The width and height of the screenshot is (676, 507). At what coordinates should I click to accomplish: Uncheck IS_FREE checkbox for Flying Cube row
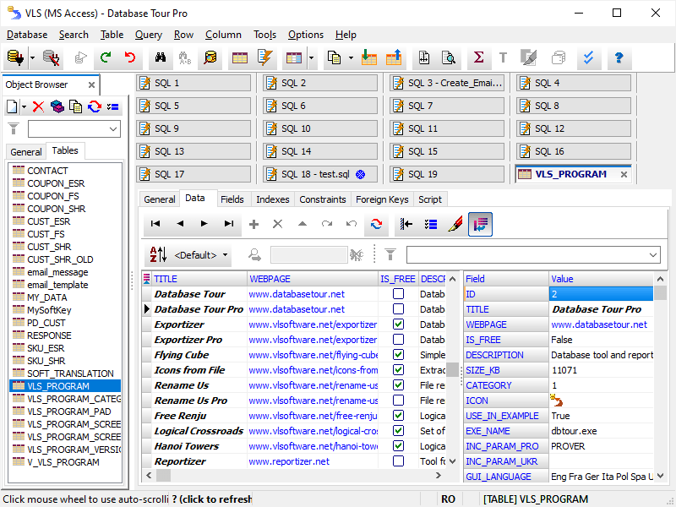coord(398,355)
